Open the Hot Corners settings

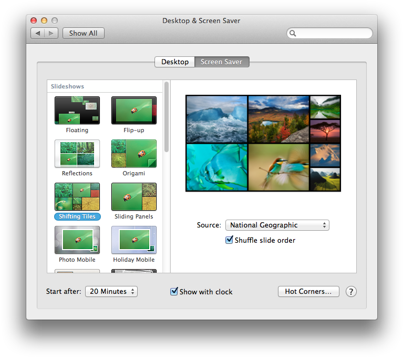point(308,291)
